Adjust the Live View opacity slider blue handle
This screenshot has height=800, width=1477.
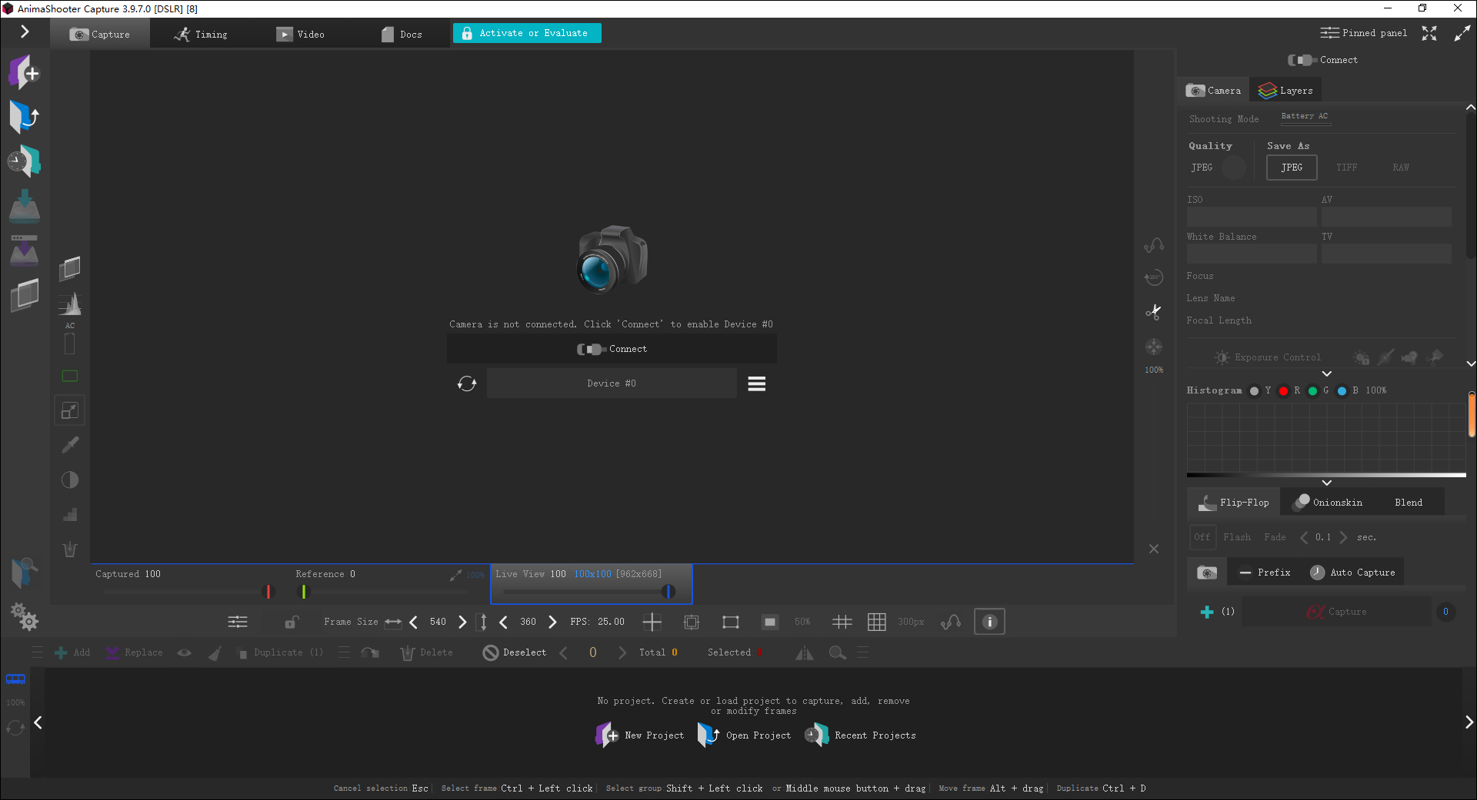point(668,592)
